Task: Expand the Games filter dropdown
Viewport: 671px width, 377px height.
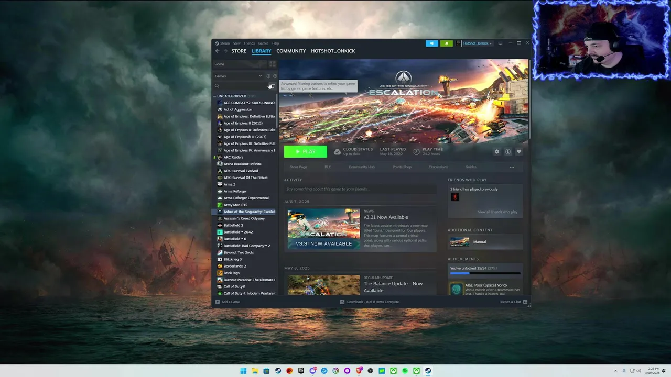Action: pyautogui.click(x=239, y=76)
